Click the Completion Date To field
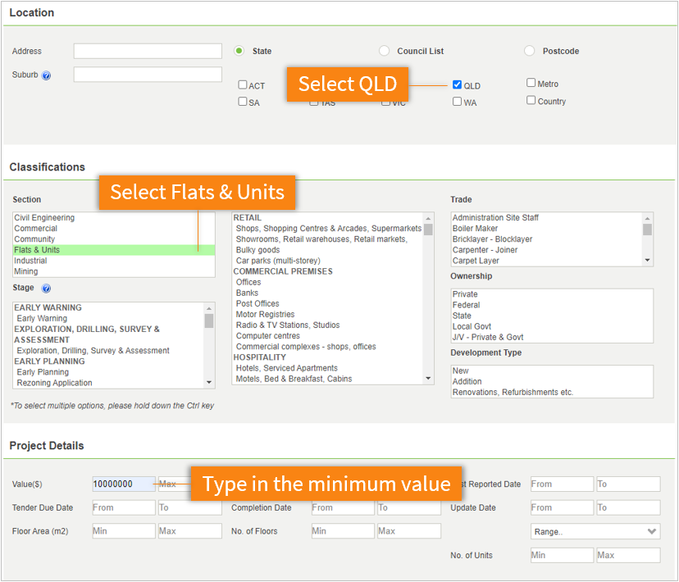Screen dimensions: 679x582 point(409,507)
